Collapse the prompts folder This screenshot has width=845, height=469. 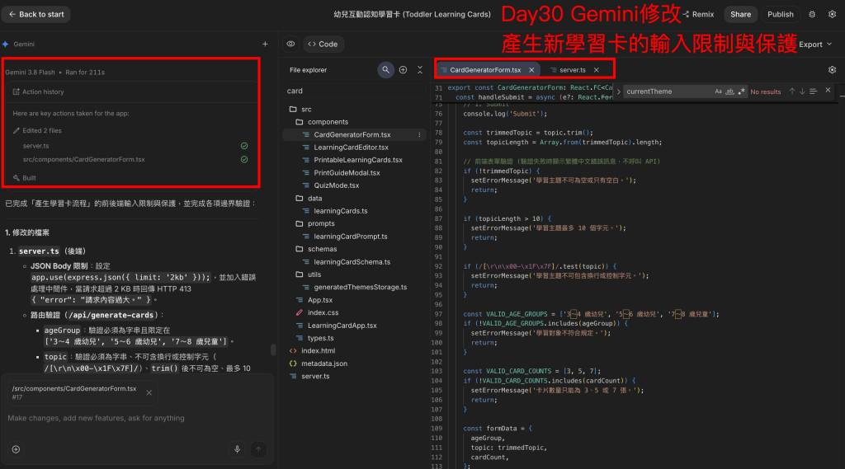click(x=316, y=223)
